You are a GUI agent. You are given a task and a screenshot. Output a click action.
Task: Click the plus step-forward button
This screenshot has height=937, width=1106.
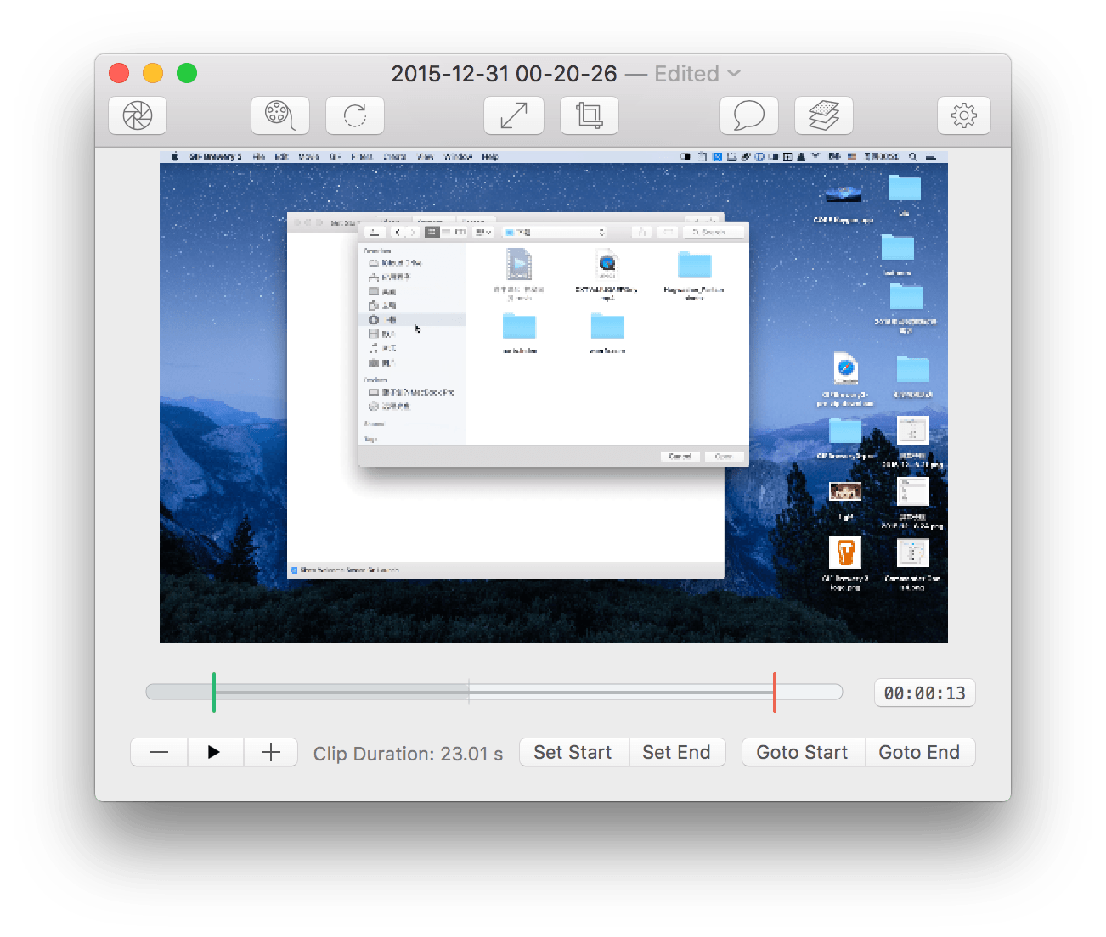click(270, 752)
